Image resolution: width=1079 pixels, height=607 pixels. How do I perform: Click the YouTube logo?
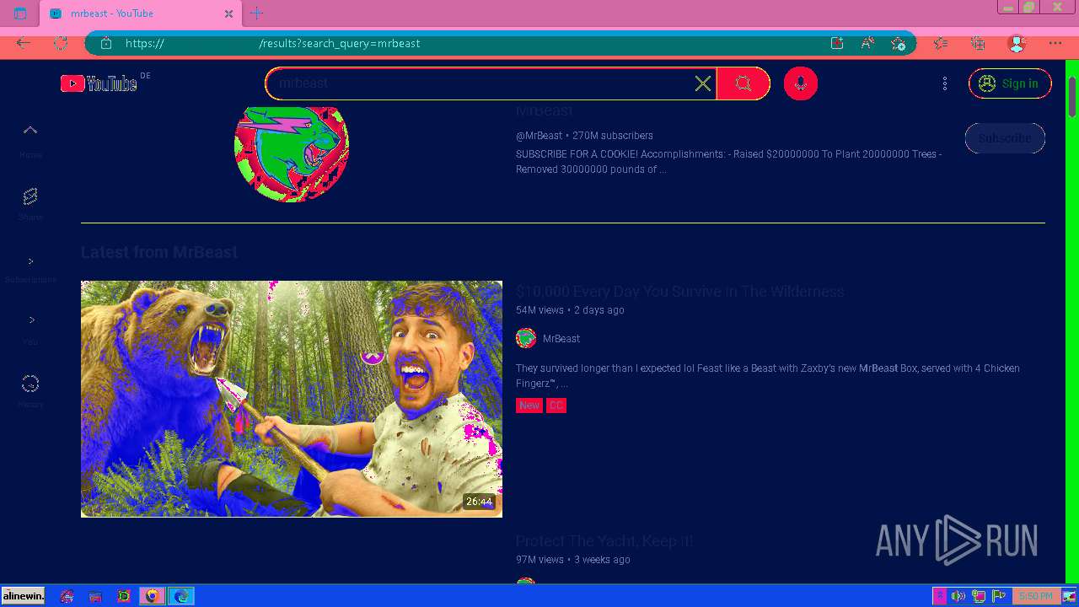click(99, 83)
